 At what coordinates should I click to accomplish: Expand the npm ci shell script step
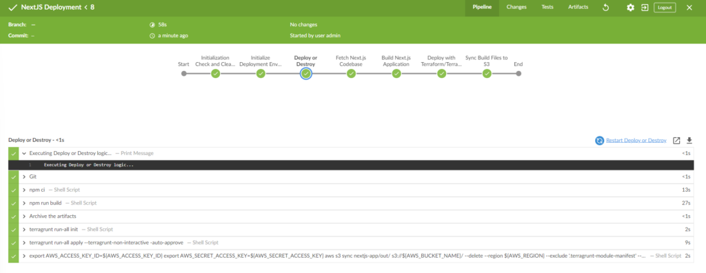point(24,190)
